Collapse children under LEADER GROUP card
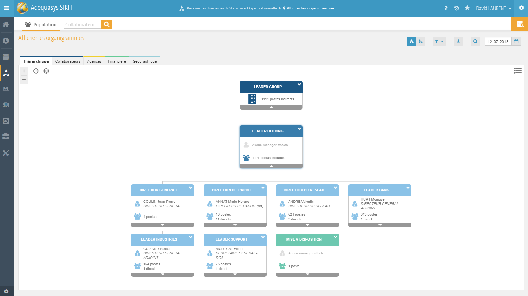Image resolution: width=528 pixels, height=296 pixels. pyautogui.click(x=271, y=108)
